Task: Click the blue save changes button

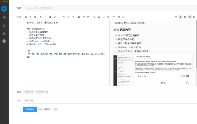Action: [x=30, y=109]
